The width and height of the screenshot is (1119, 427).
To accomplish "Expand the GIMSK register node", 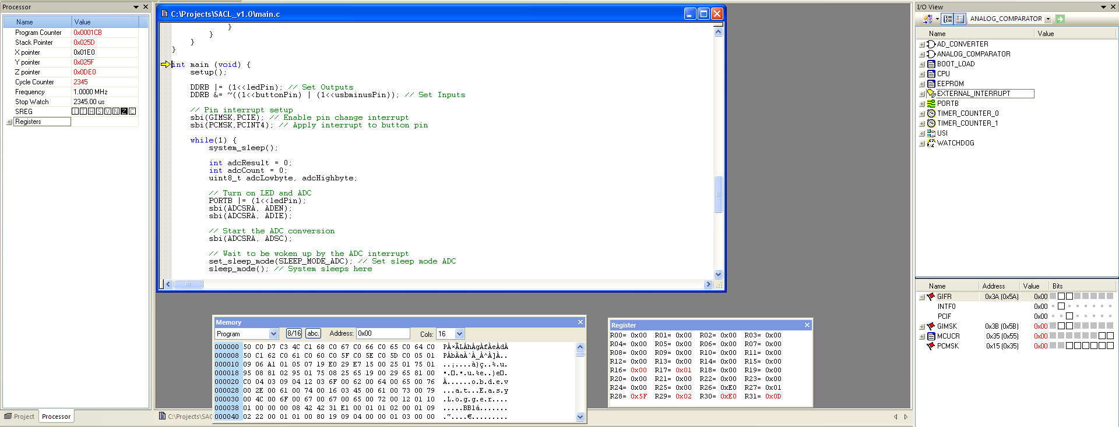I will tap(922, 327).
